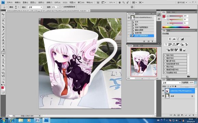Pick a color from the spectrum ramp

point(176,27)
